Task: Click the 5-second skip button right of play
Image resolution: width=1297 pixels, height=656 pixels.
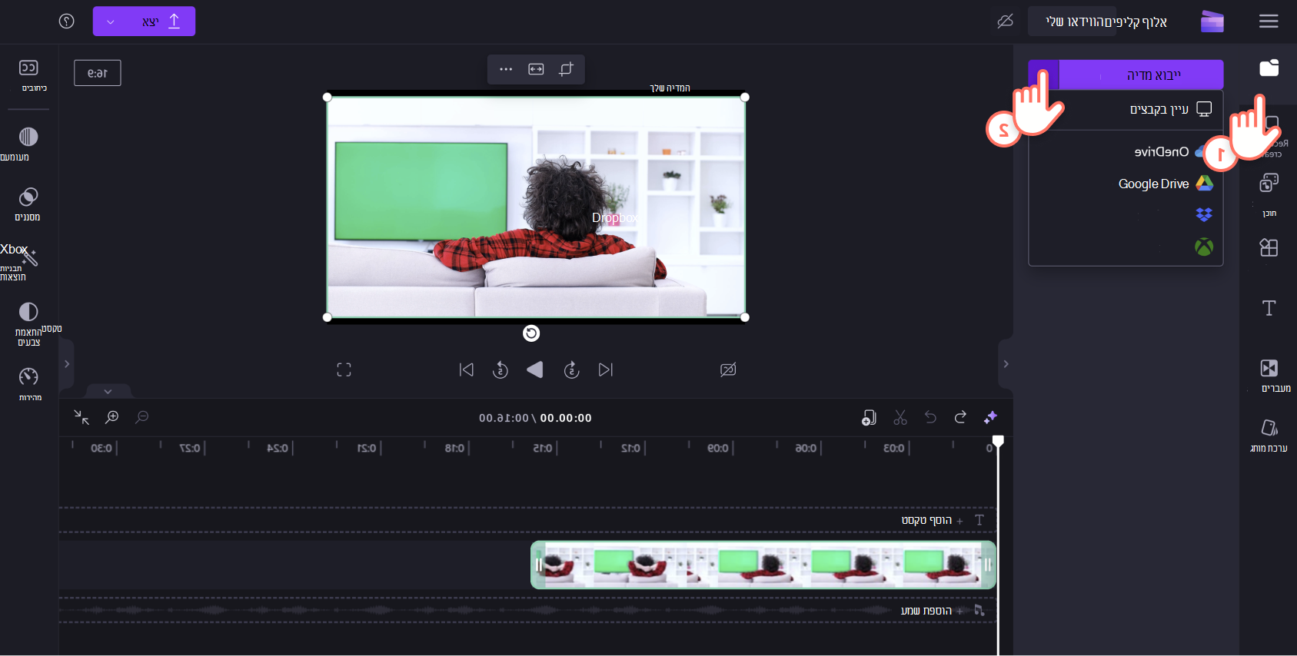Action: (571, 369)
